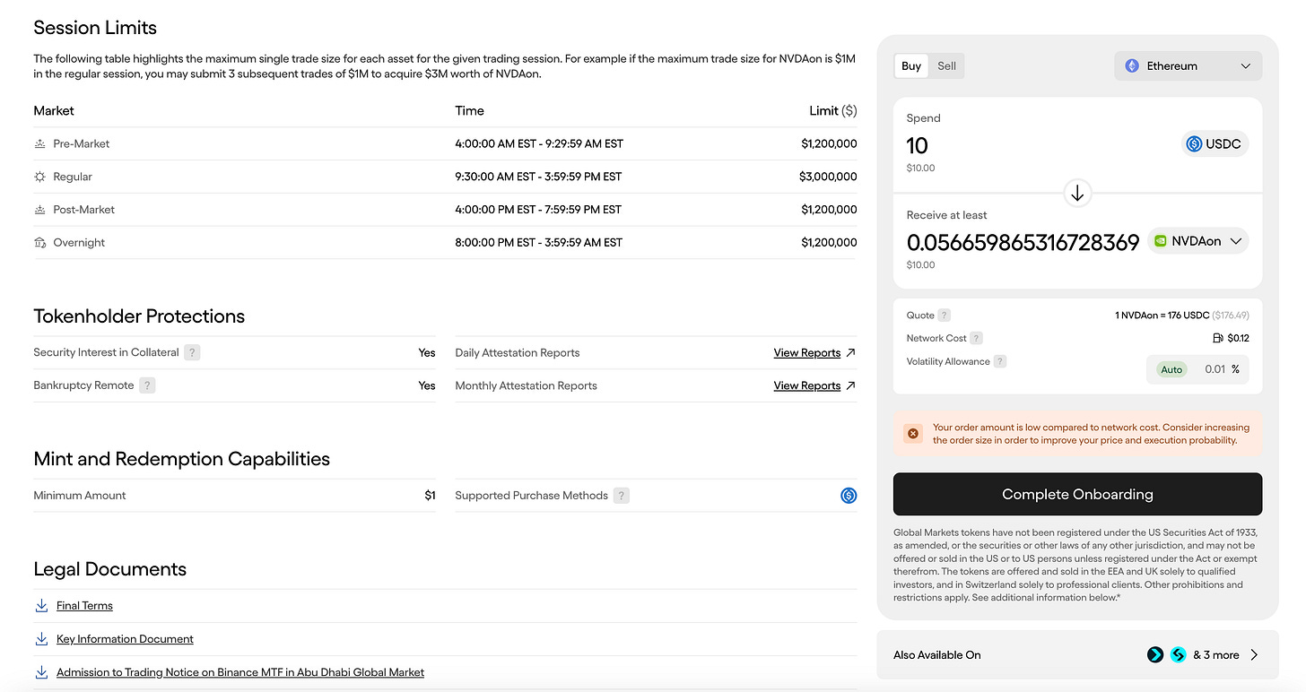This screenshot has width=1306, height=692.
Task: Click the NVIDIA logo in Receive token selector
Action: 1161,241
